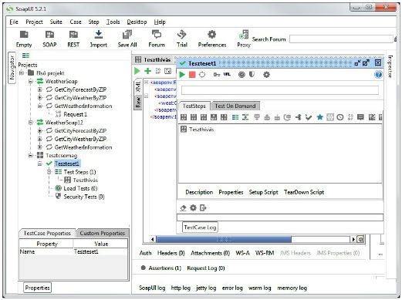Open the Headers (0) tab

click(x=171, y=253)
